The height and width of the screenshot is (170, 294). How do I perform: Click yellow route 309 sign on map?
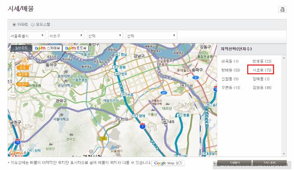103,139
